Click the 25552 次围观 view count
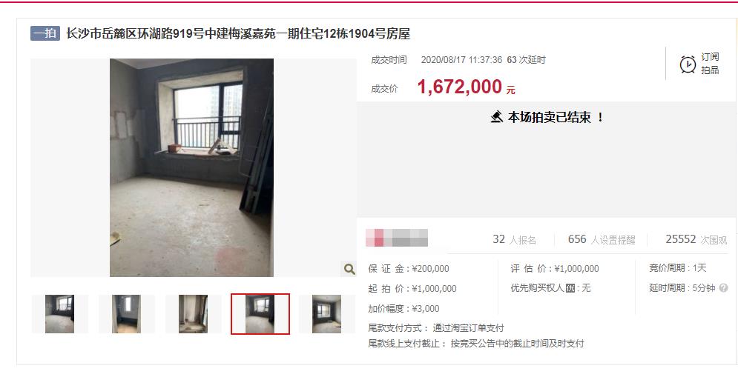 (x=696, y=240)
